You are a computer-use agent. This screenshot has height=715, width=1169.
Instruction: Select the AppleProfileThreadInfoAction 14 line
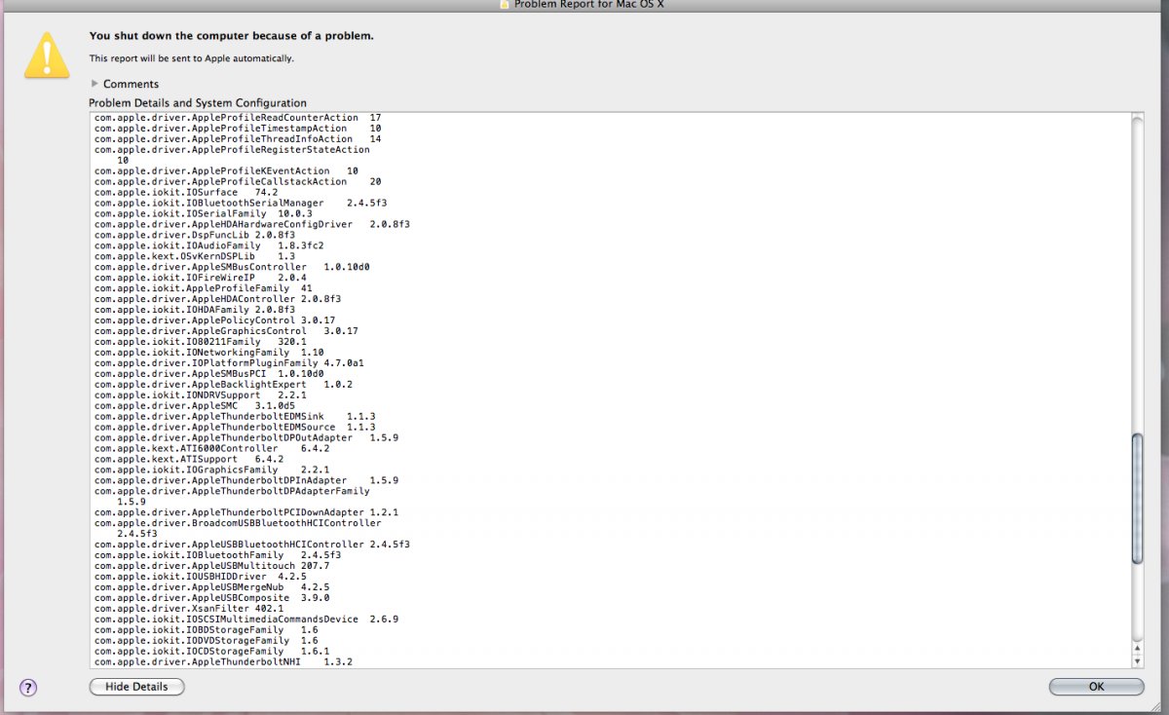pyautogui.click(x=238, y=139)
